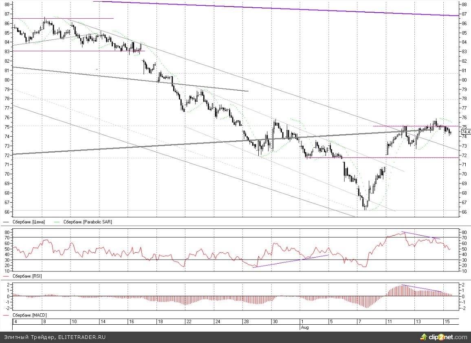Click the Сбербанк [RSI] legend label
471x343 pixels.
pos(28,276)
